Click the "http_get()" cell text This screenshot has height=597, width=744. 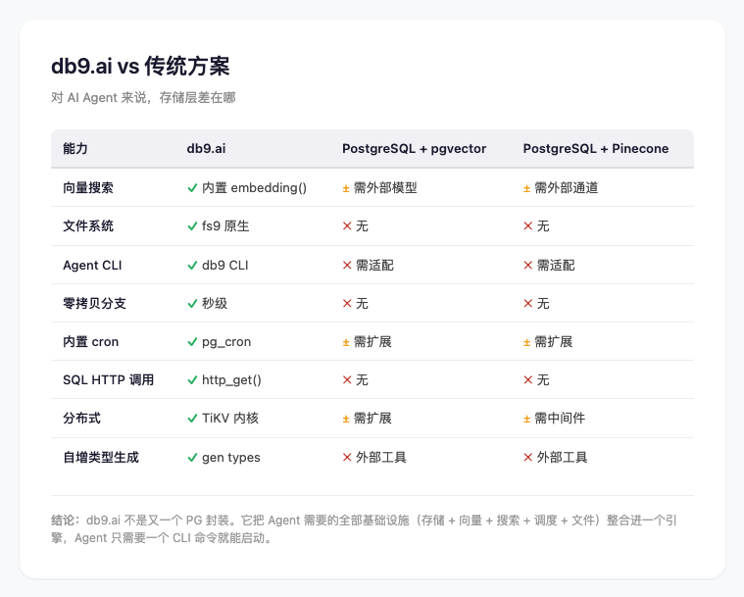[231, 380]
